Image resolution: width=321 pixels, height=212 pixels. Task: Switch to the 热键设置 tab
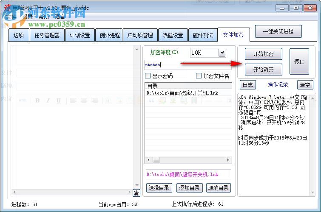[x=173, y=35]
